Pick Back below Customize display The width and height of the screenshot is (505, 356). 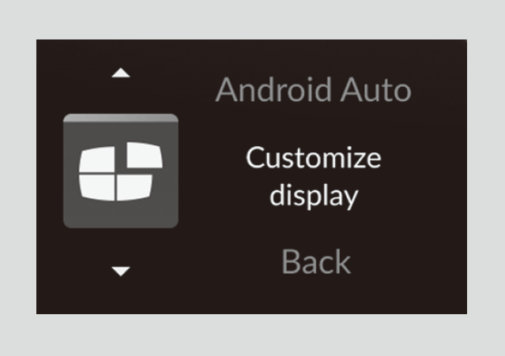tap(316, 261)
